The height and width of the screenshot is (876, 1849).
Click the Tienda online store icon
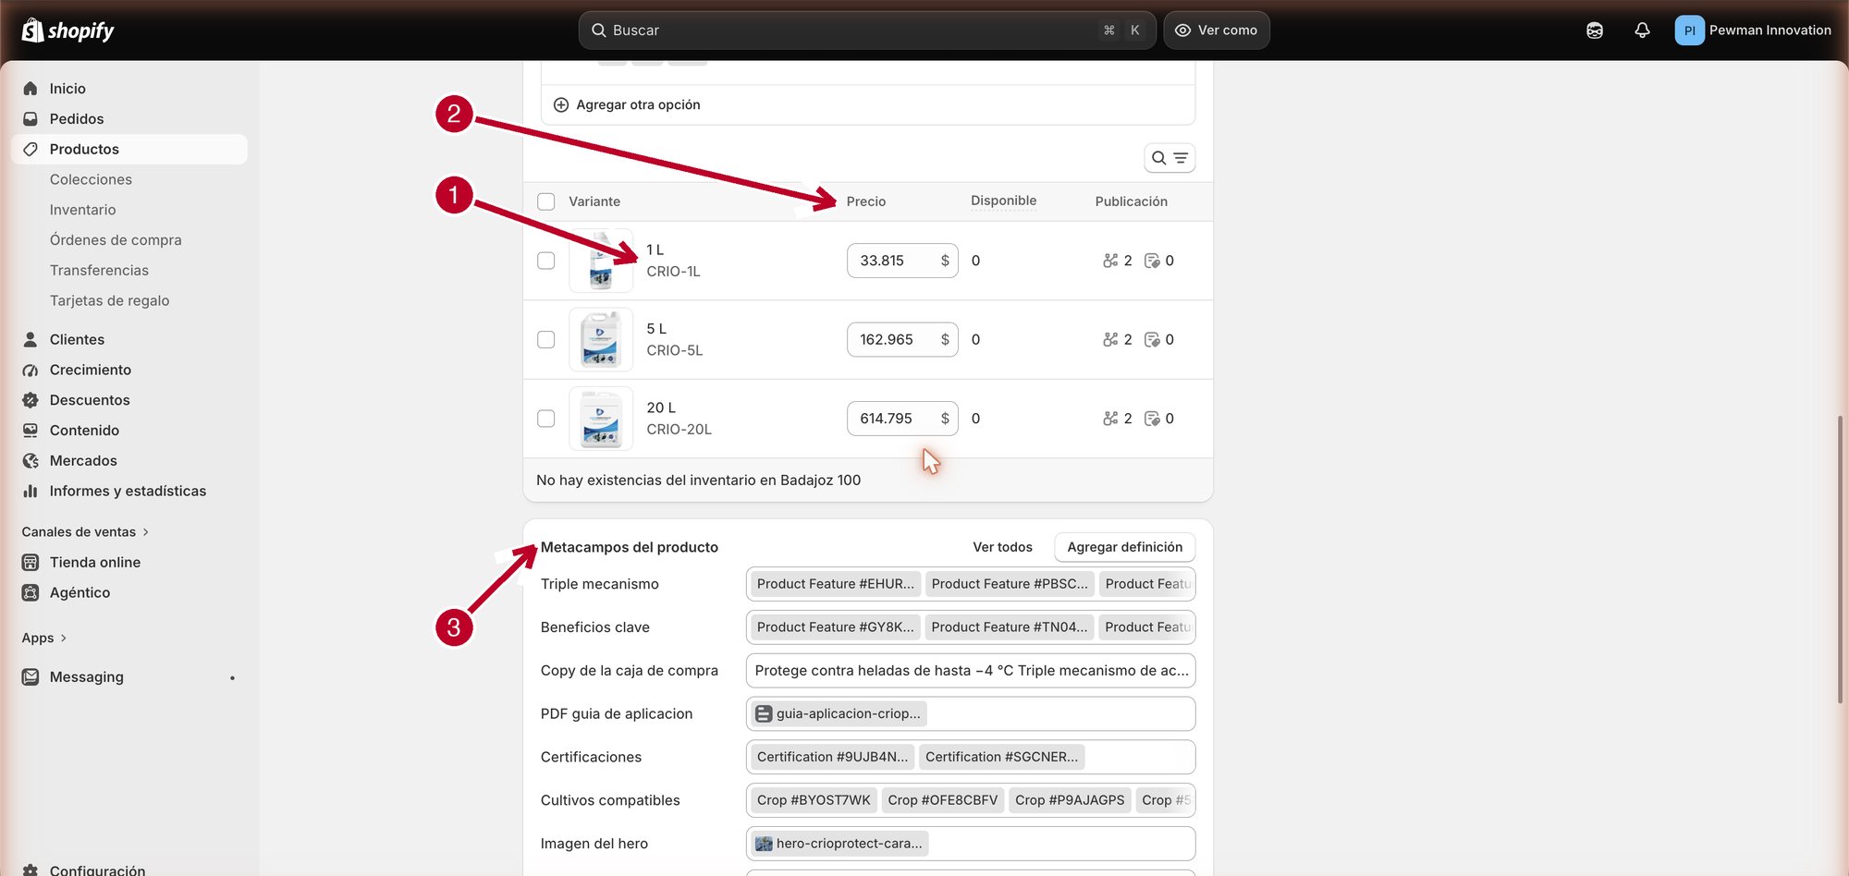coord(31,562)
